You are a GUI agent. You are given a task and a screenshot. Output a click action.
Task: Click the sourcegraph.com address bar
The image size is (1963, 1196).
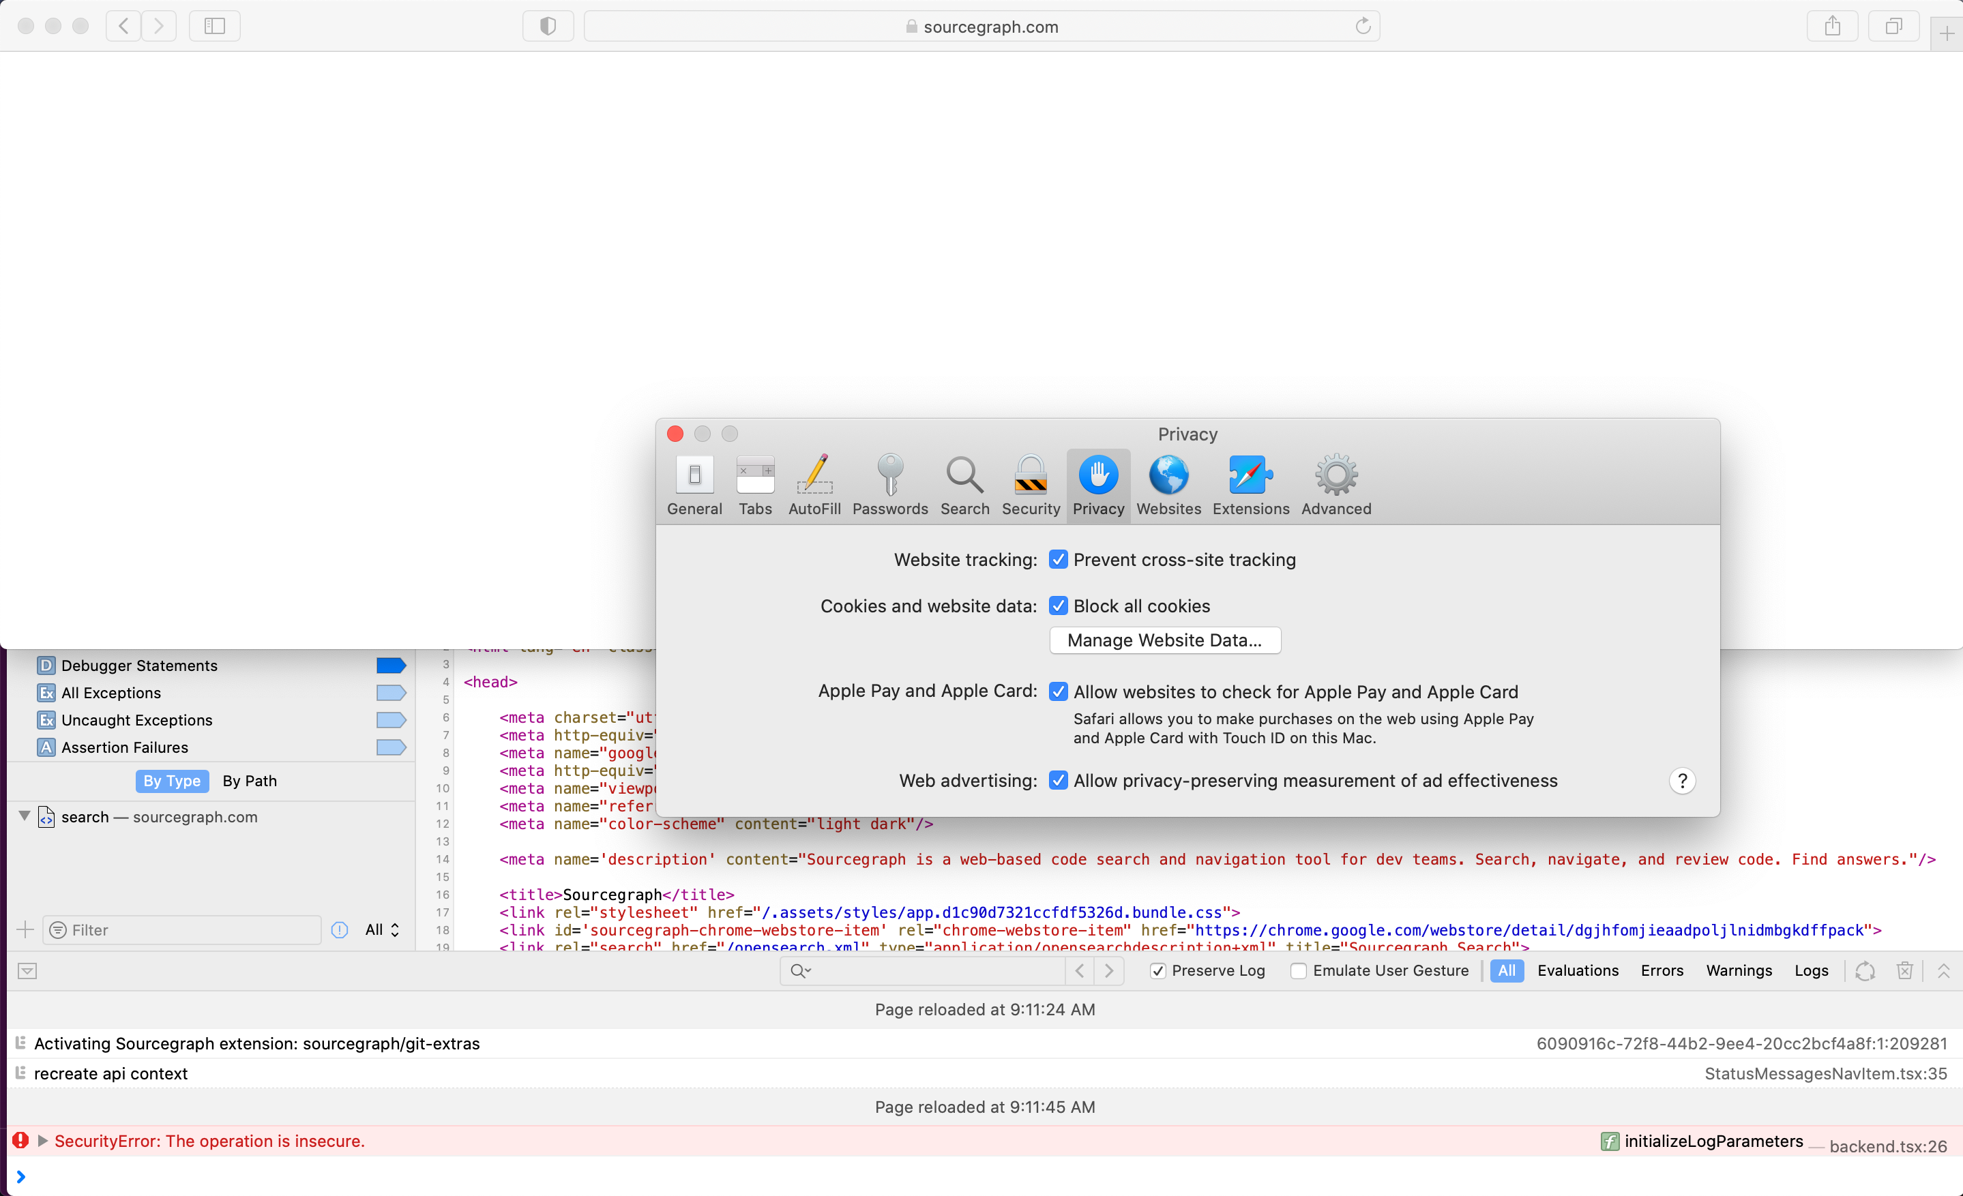[981, 27]
